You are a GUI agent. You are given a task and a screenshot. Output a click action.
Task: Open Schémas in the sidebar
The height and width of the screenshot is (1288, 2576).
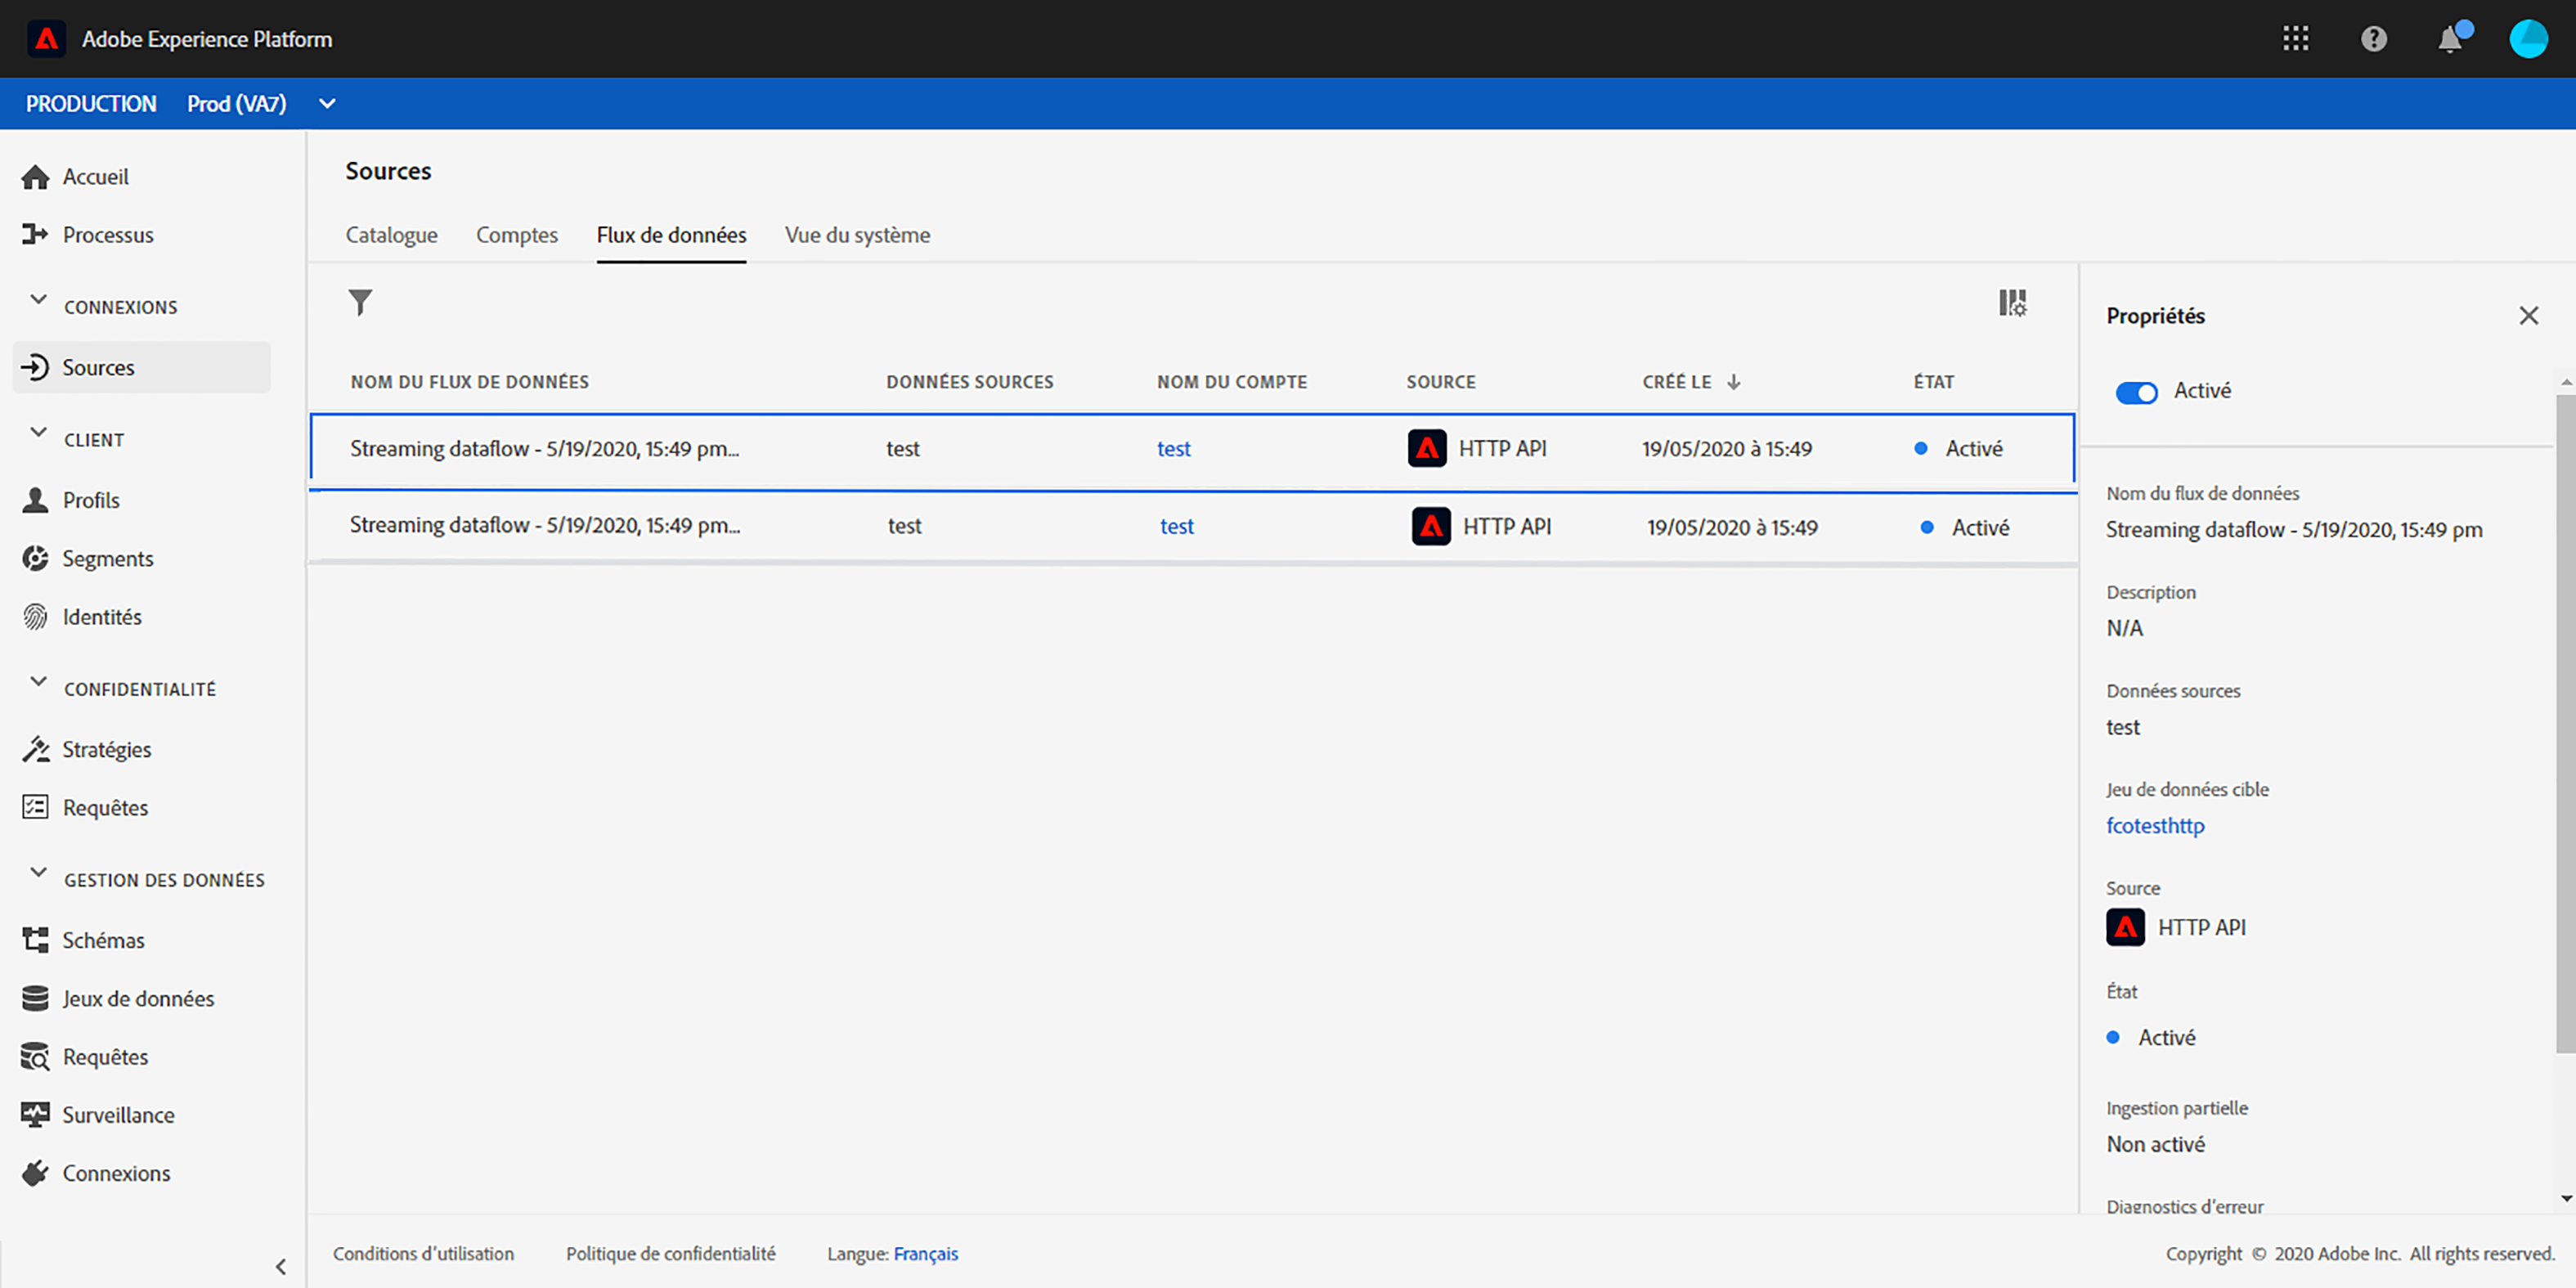pyautogui.click(x=103, y=940)
